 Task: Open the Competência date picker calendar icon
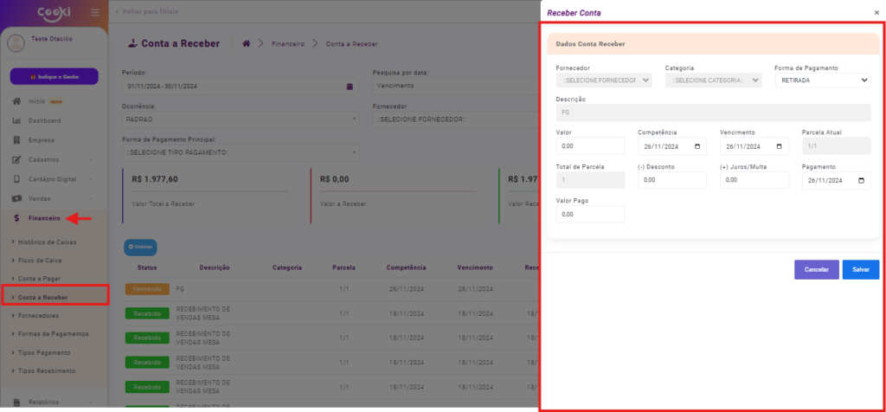tap(698, 147)
